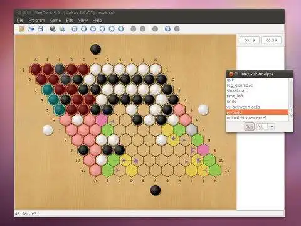Click the forward ten moves icon
This screenshot has height=226, width=301.
[112, 29]
